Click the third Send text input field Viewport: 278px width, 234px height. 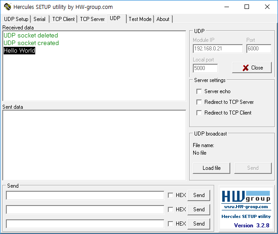[85, 224]
